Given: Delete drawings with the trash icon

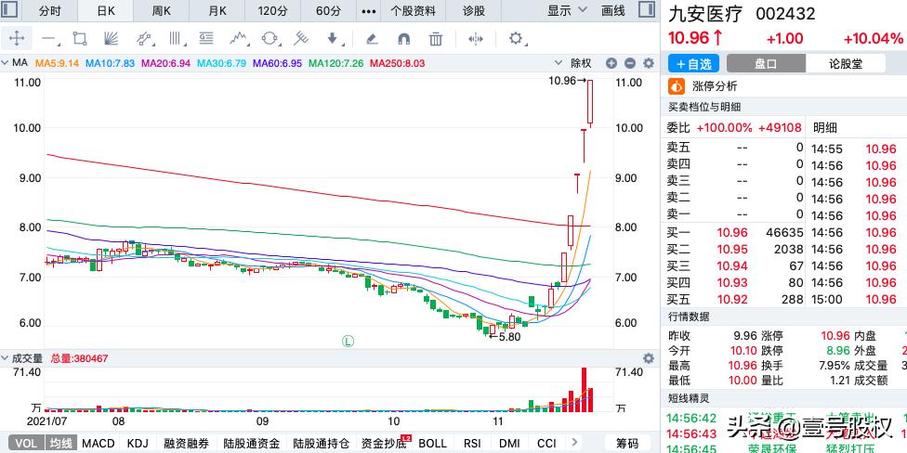Looking at the screenshot, I should pos(436,39).
